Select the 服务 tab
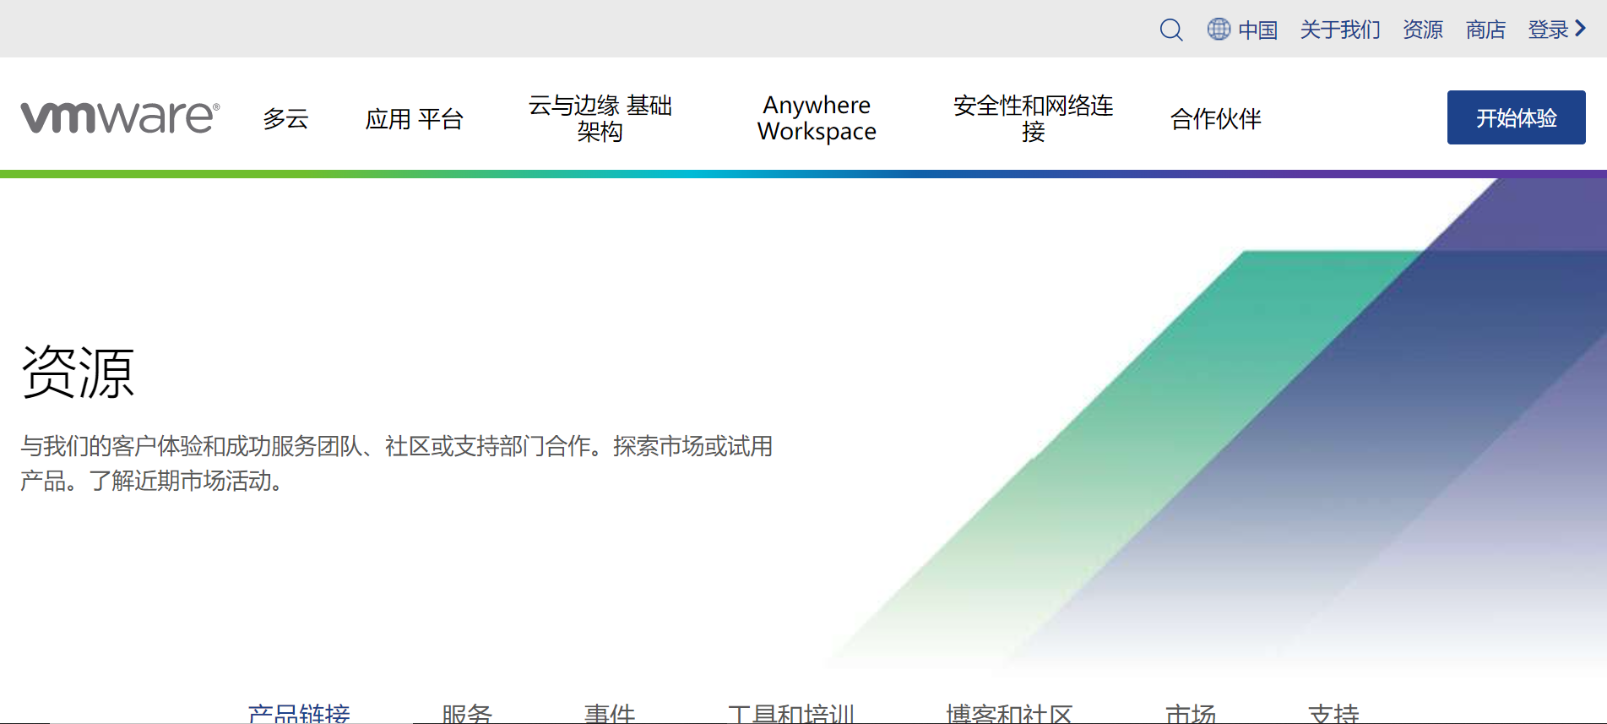The image size is (1607, 724). (467, 714)
